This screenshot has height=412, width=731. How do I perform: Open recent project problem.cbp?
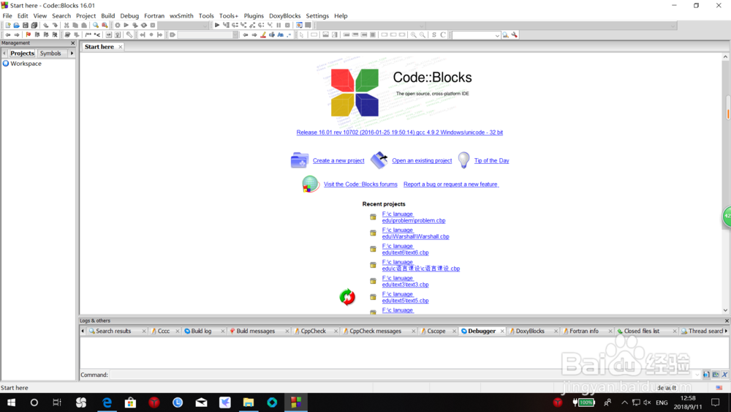pos(414,217)
